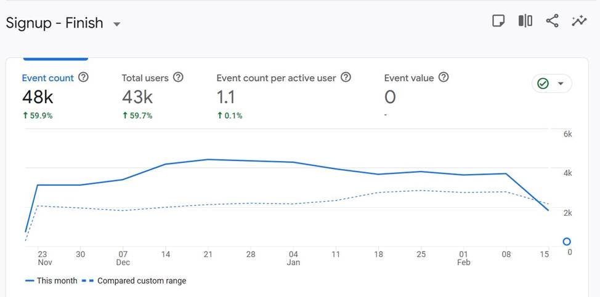
Task: Click the green data quality checkmark
Action: tap(543, 84)
